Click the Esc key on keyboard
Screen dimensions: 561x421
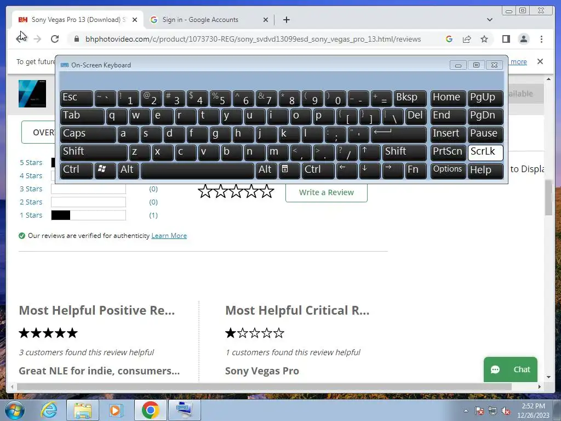coord(77,98)
